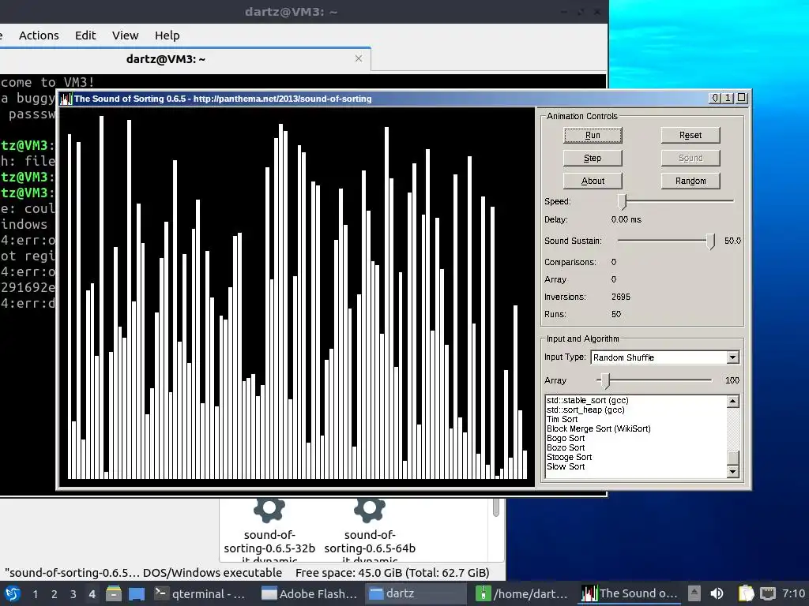Select Tim Sort in the algorithm list
The image size is (809, 606).
(x=562, y=420)
